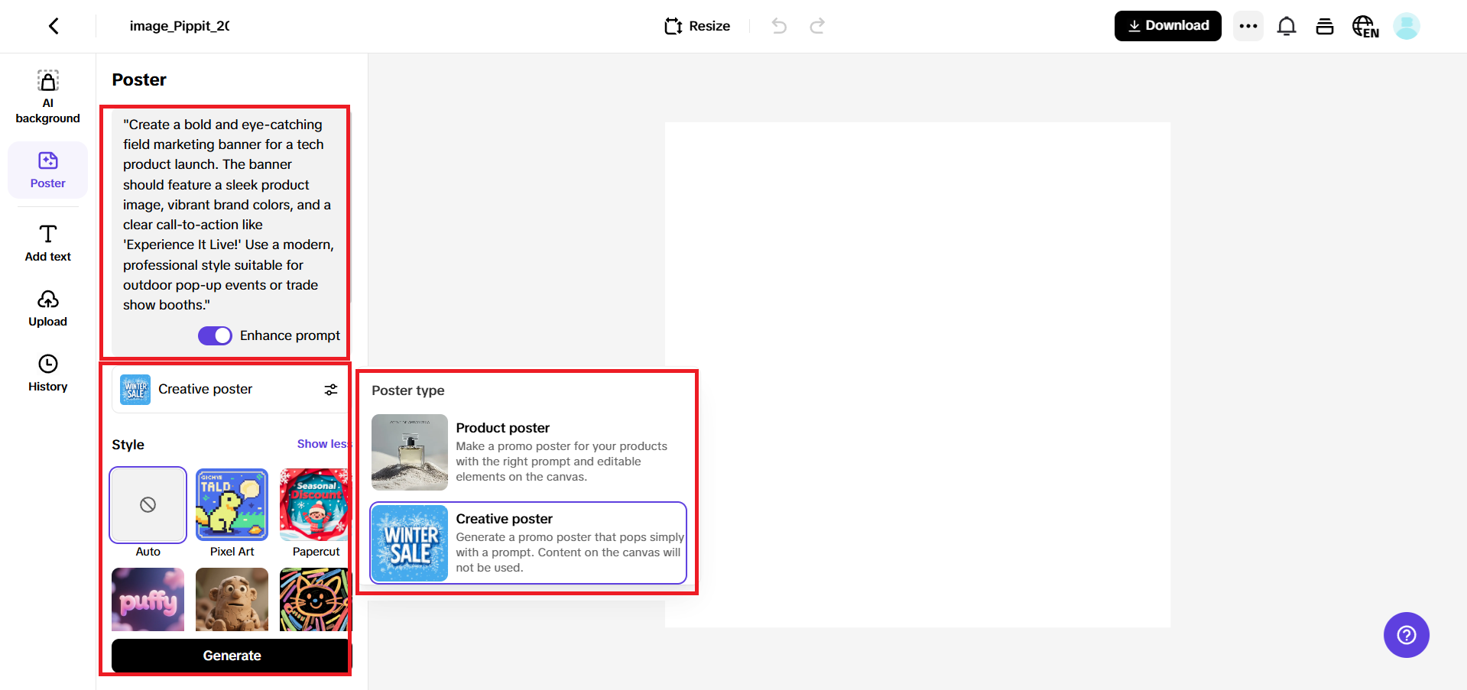Screen dimensions: 1467x690
Task: Open the Upload panel
Action: click(48, 309)
